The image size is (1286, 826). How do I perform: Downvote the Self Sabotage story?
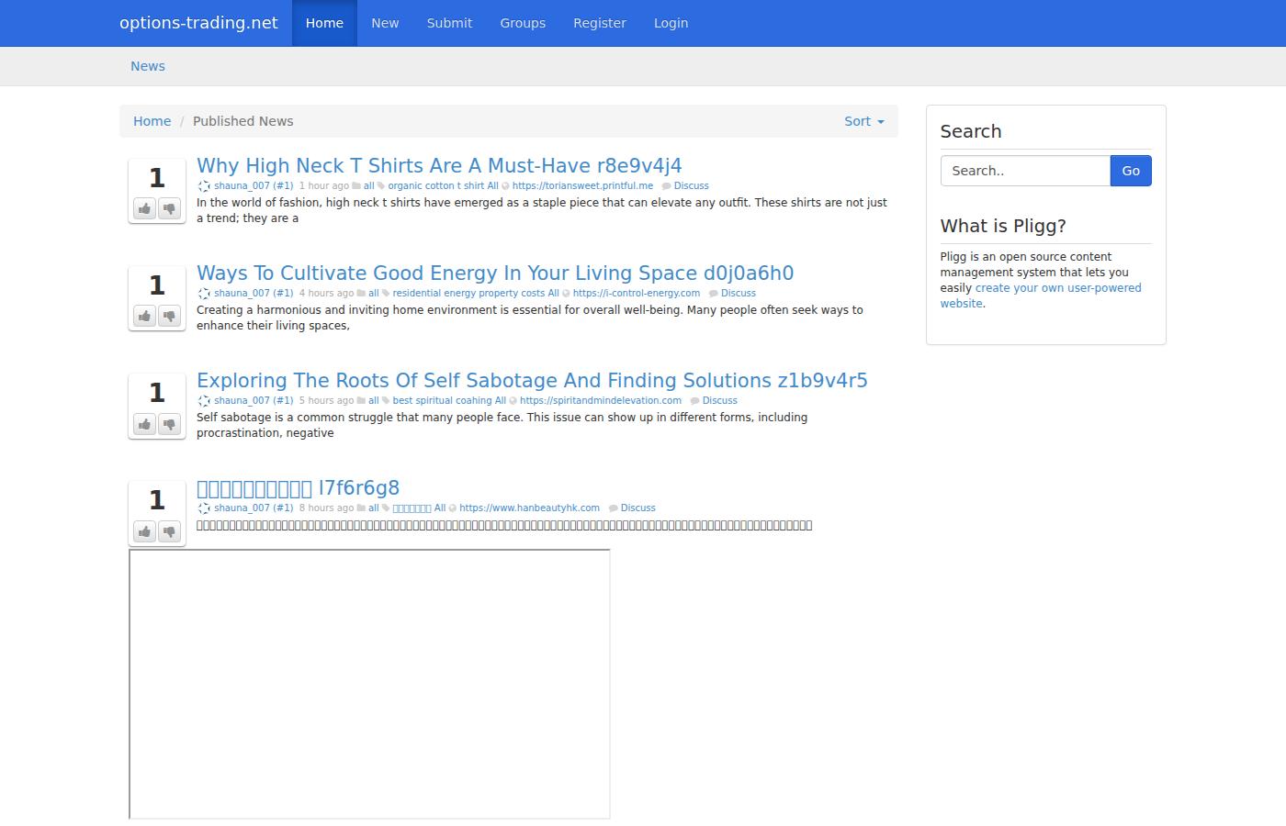(169, 424)
